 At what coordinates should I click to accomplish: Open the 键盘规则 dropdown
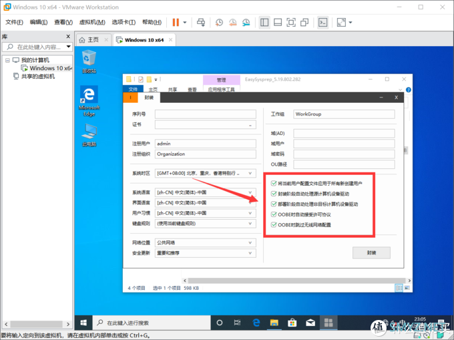[x=205, y=224]
